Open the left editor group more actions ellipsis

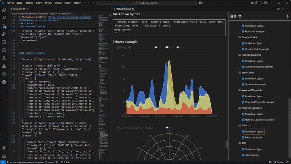click(107, 9)
